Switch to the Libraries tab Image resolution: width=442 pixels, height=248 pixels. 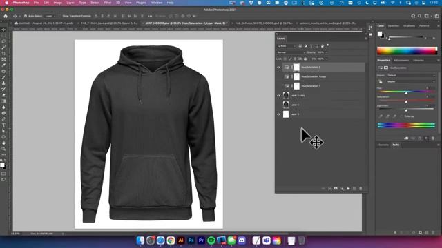(x=419, y=60)
